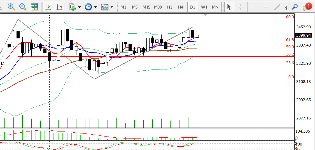
Task: Click the 104.306 indicator scale value
Action: point(303,131)
